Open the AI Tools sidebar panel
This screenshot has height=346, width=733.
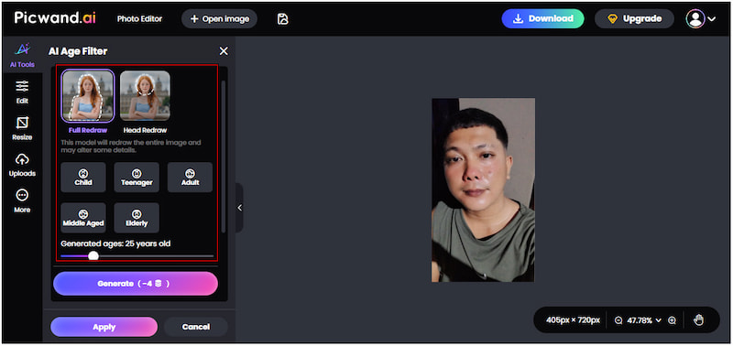tap(22, 55)
